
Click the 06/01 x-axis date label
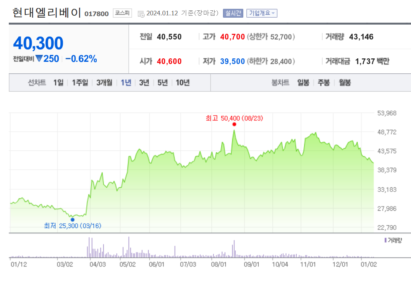pyautogui.click(x=157, y=264)
